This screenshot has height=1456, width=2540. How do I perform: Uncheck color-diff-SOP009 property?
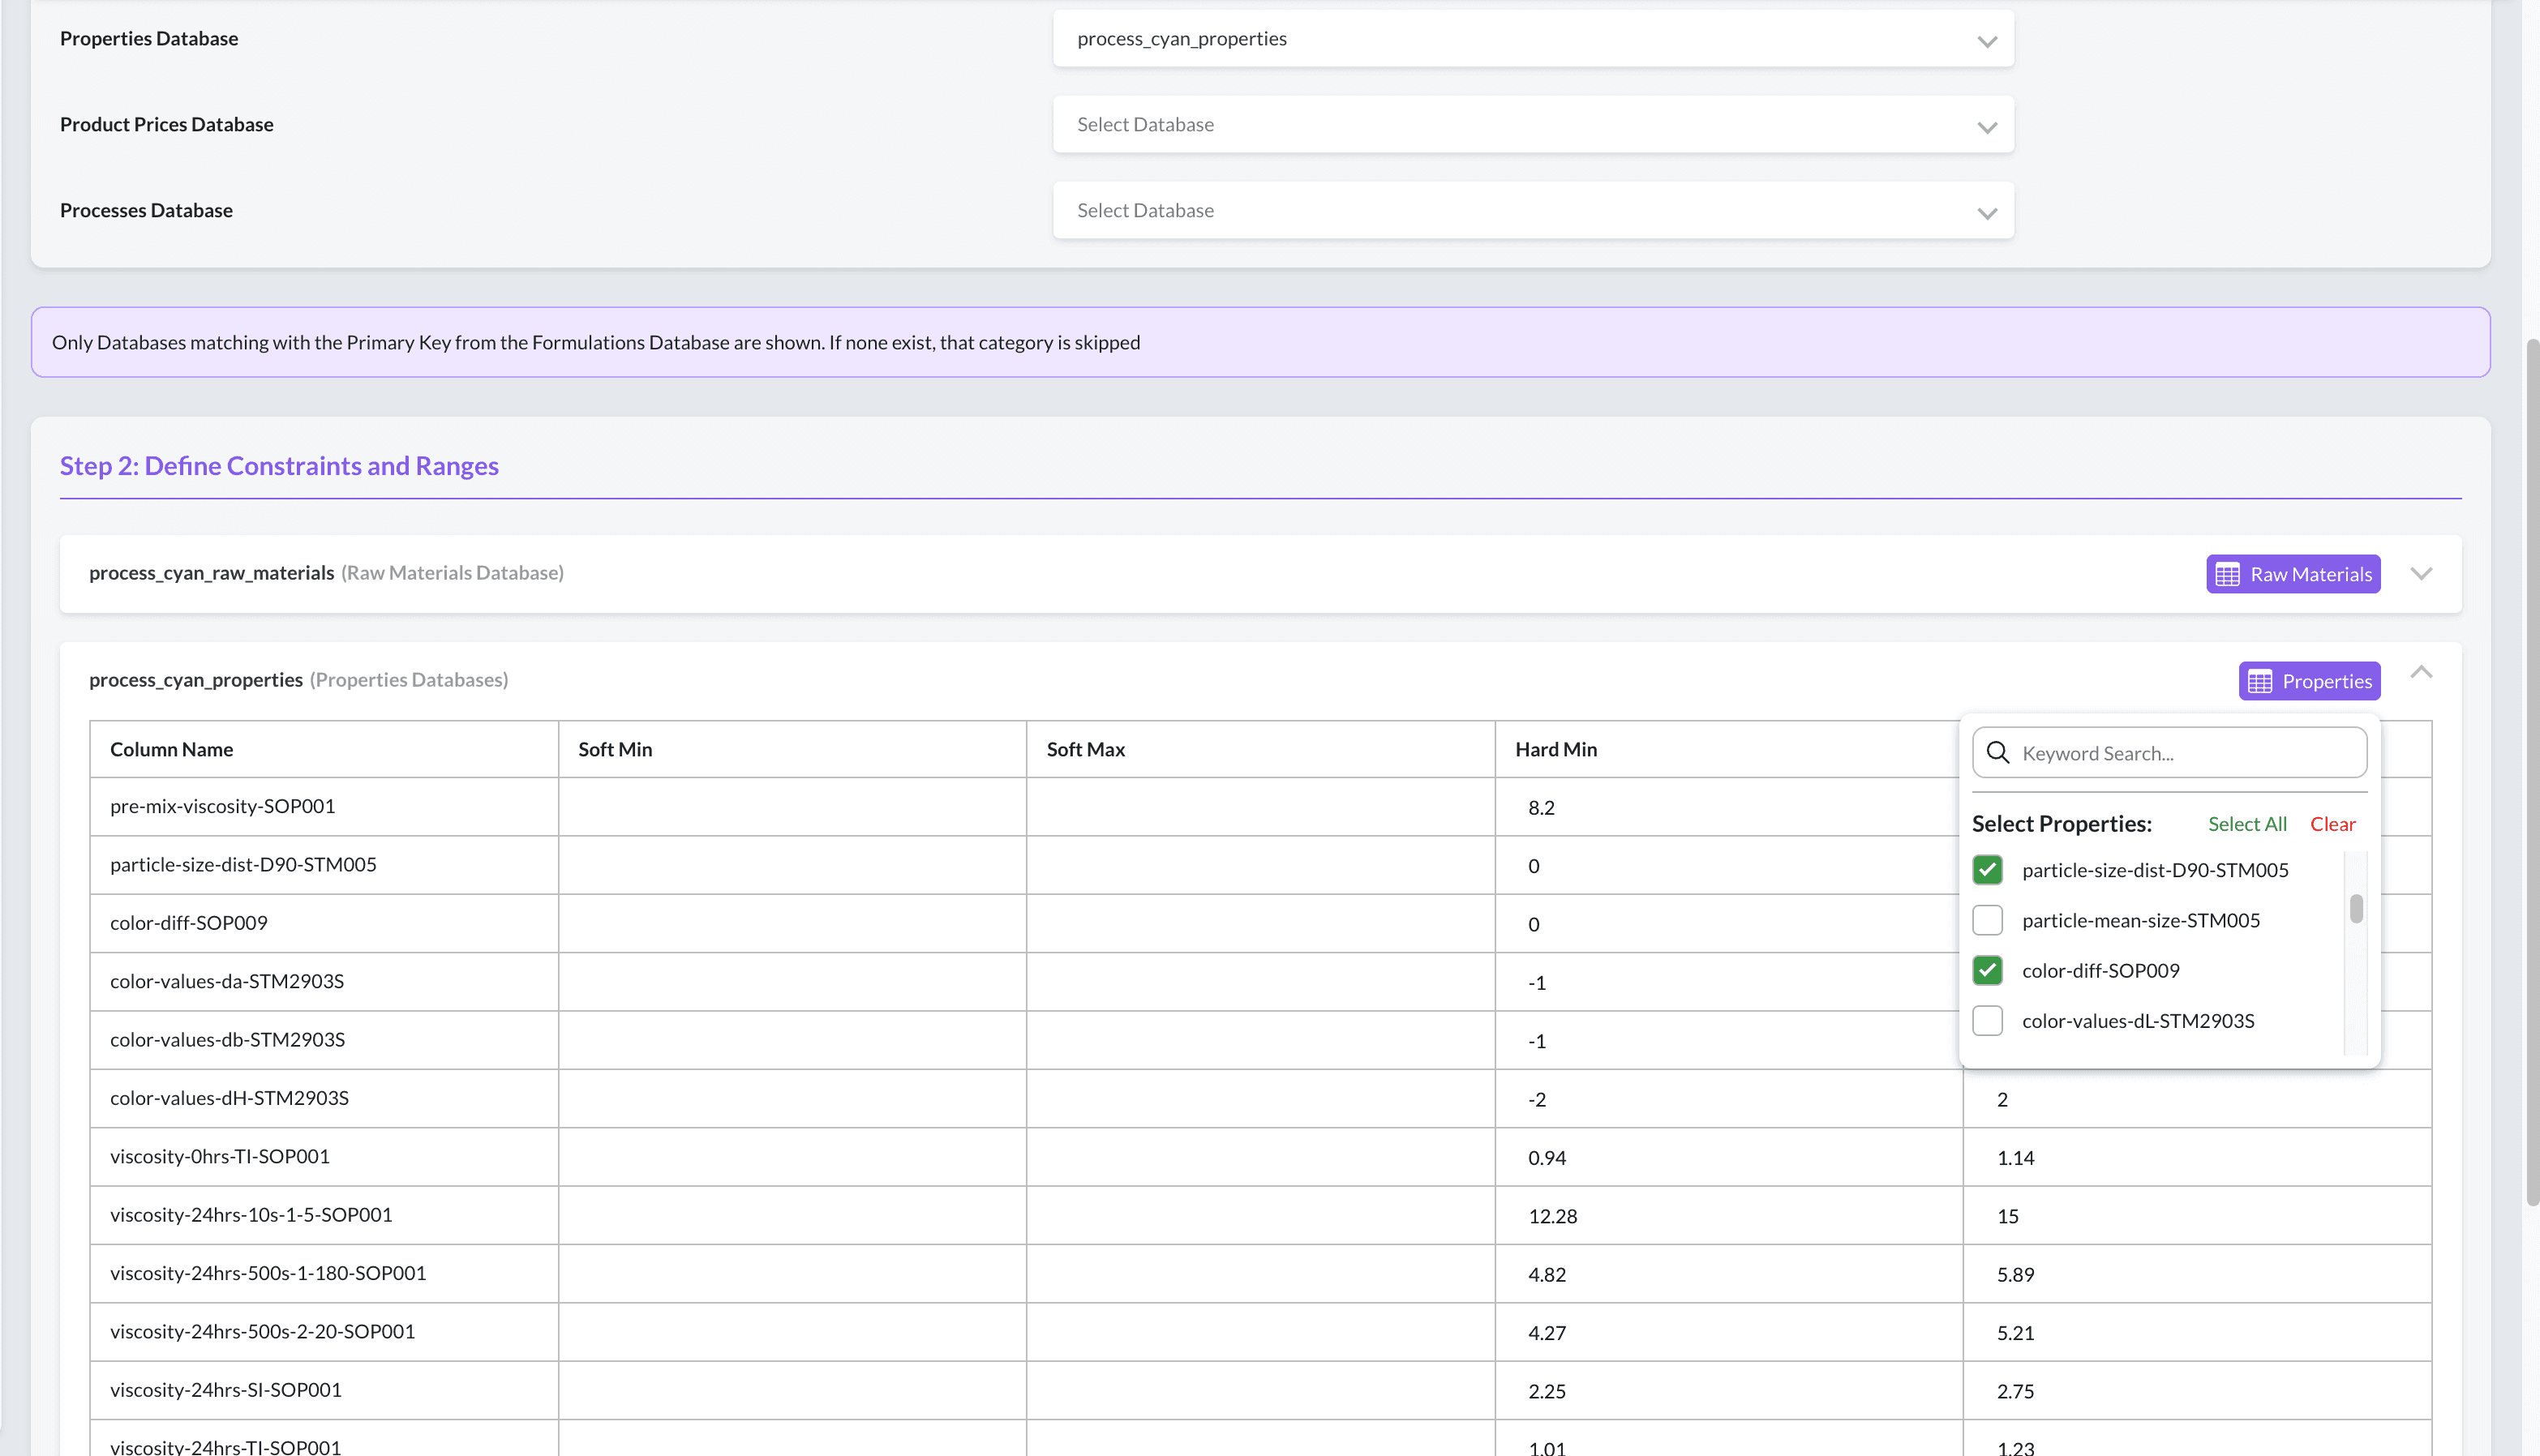[x=1987, y=970]
